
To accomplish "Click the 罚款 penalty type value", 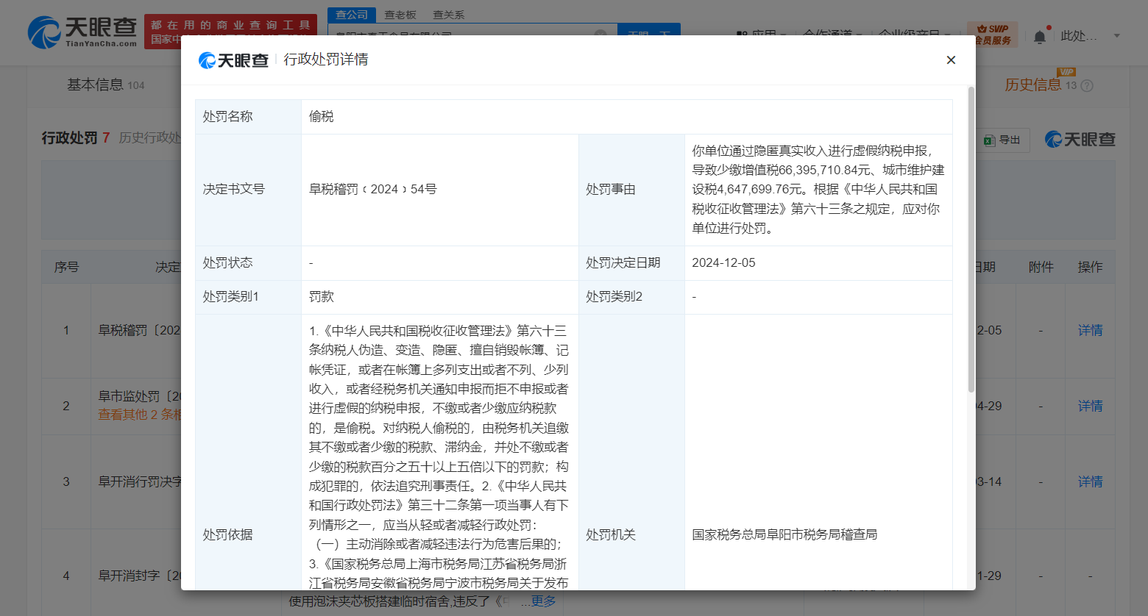I will (321, 297).
